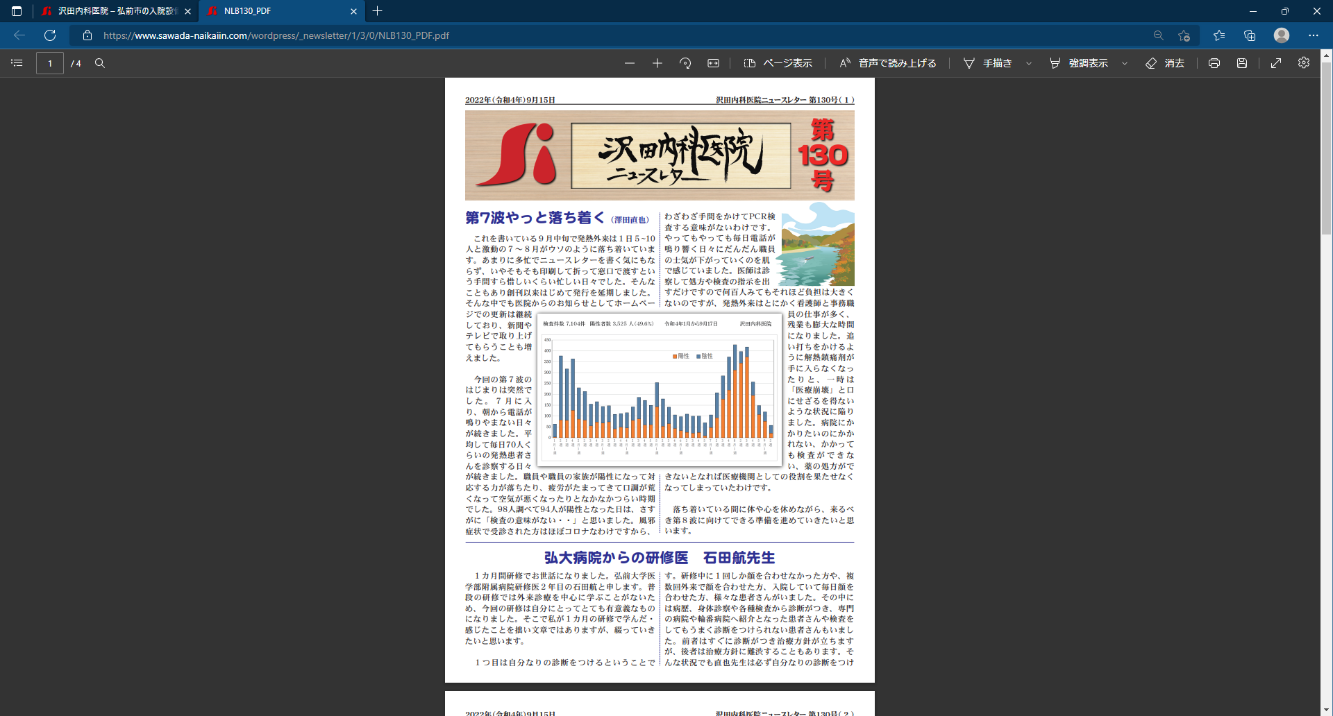The image size is (1333, 716).
Task: Switch to 沢田内科医院 browser tab
Action: pyautogui.click(x=116, y=11)
